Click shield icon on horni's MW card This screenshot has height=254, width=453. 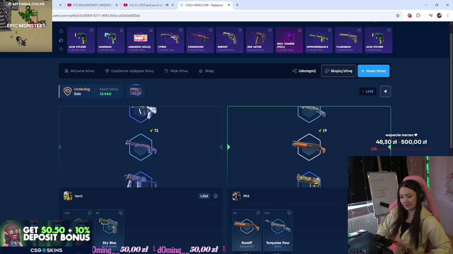90,213
